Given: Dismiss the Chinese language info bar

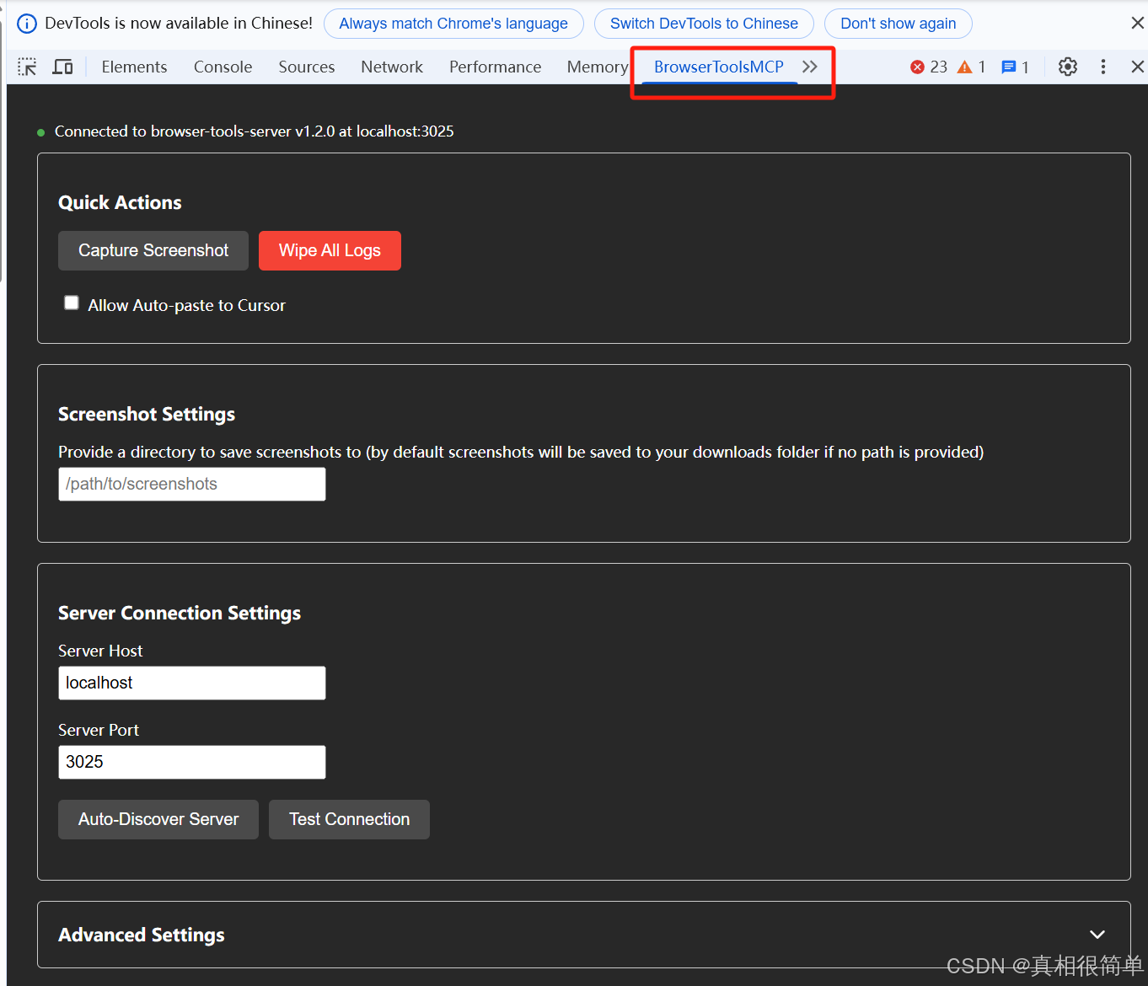Looking at the screenshot, I should click(x=1137, y=23).
